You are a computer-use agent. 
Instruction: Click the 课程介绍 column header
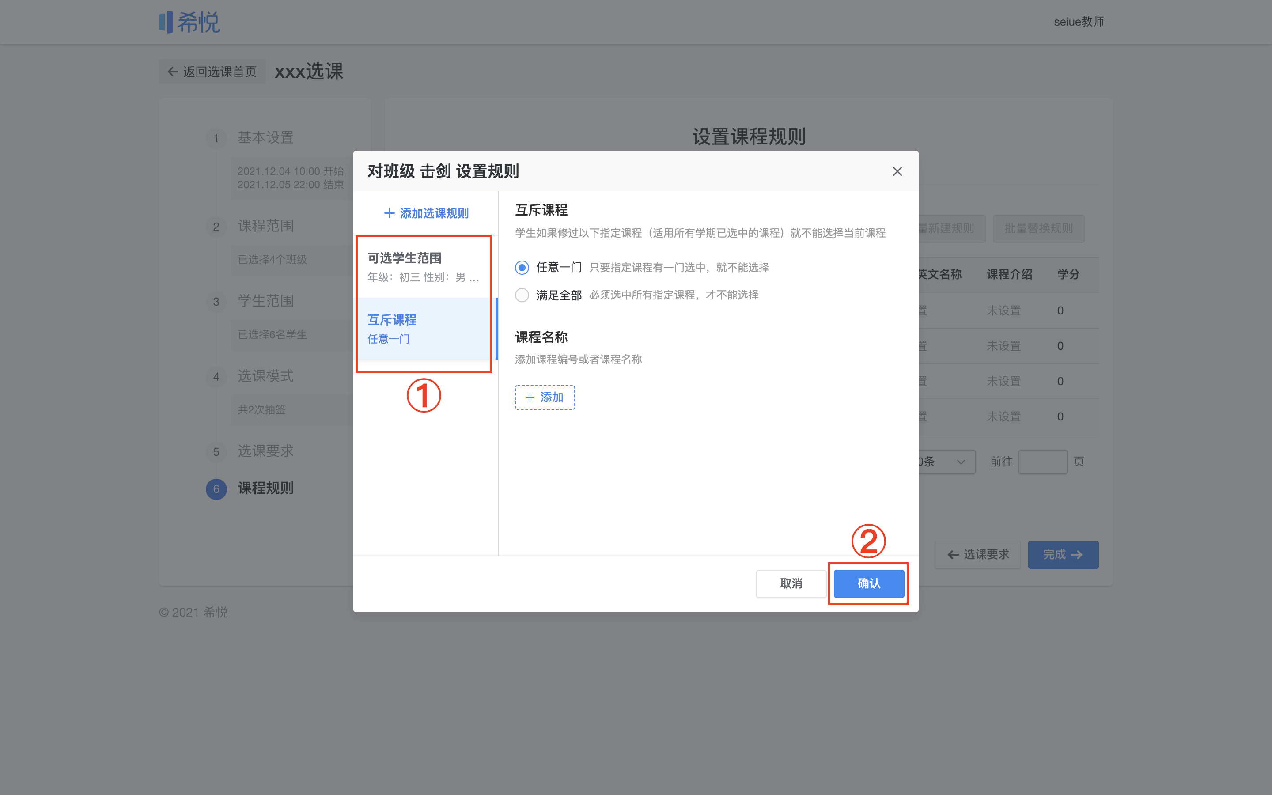(x=1009, y=274)
